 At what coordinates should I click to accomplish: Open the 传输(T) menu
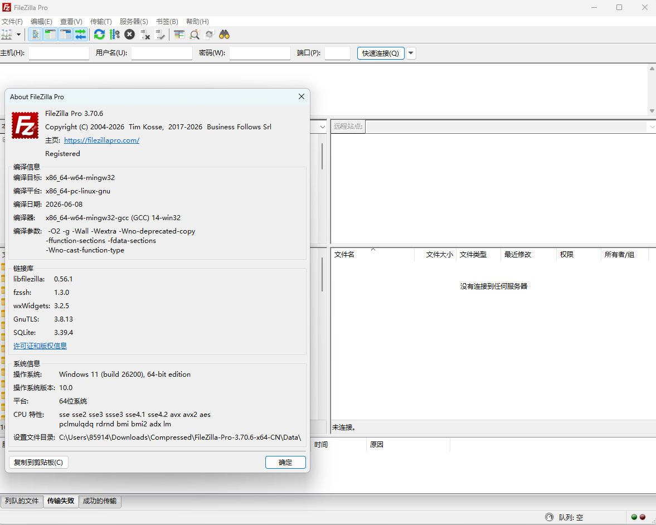click(101, 21)
